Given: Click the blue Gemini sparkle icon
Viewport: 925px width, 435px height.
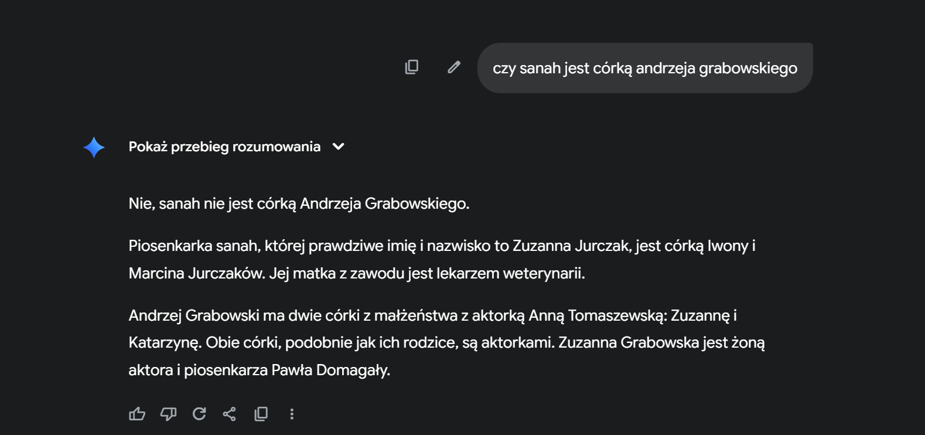Looking at the screenshot, I should click(94, 147).
